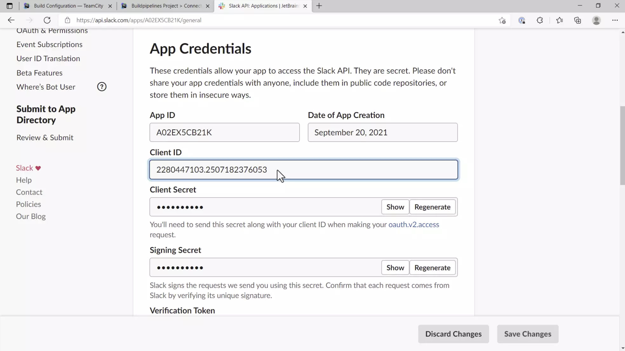Screen dimensions: 625x351
Task: Click the site security lock in the address bar
Action: pos(67,20)
